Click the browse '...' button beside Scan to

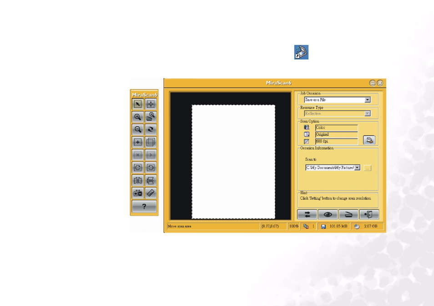pos(367,168)
